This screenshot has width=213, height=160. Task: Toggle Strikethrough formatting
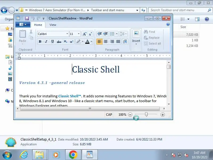click(x=59, y=42)
